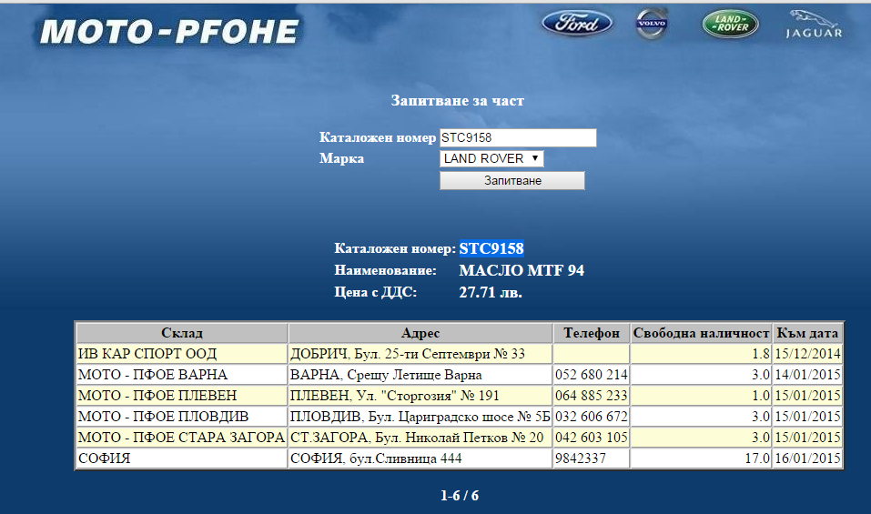Select the МОТО - ПФОЕ СТАРА ЗАГОРА cell
This screenshot has height=514, width=871.
click(x=182, y=438)
